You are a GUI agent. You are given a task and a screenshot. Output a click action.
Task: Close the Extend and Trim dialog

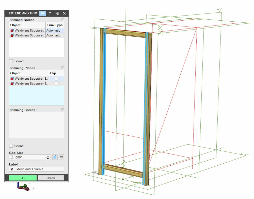point(64,13)
